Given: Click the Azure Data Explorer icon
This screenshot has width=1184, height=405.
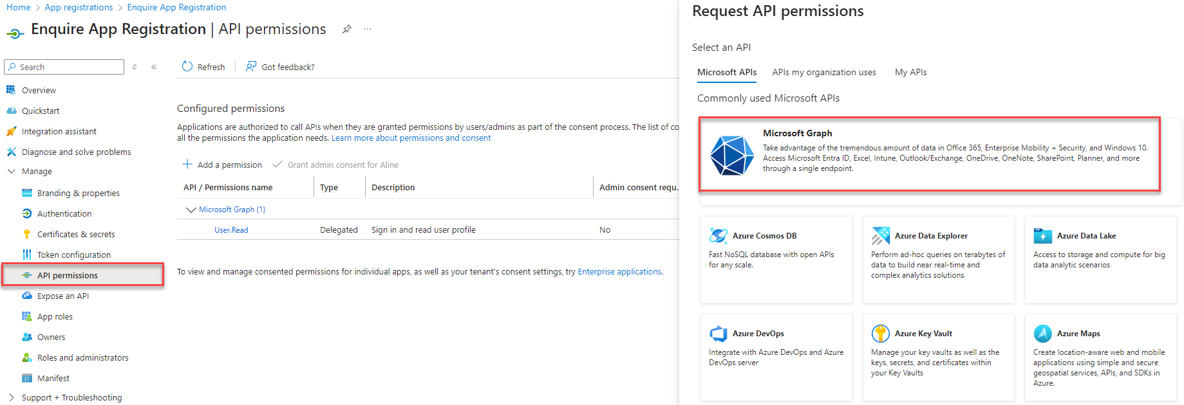Looking at the screenshot, I should point(880,236).
